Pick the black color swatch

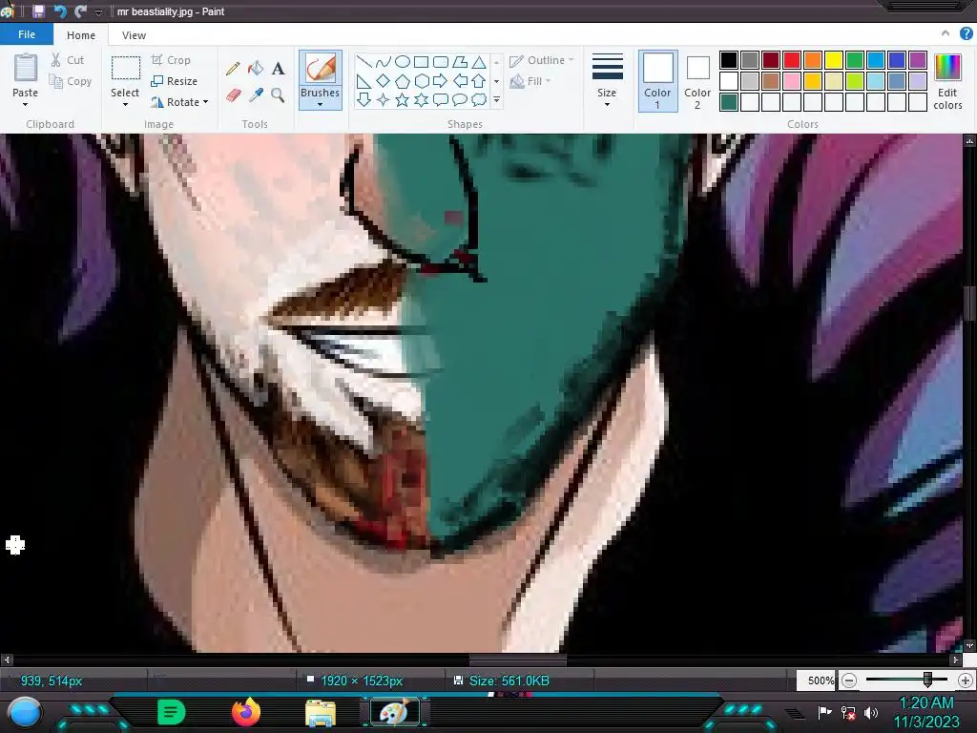pos(729,60)
